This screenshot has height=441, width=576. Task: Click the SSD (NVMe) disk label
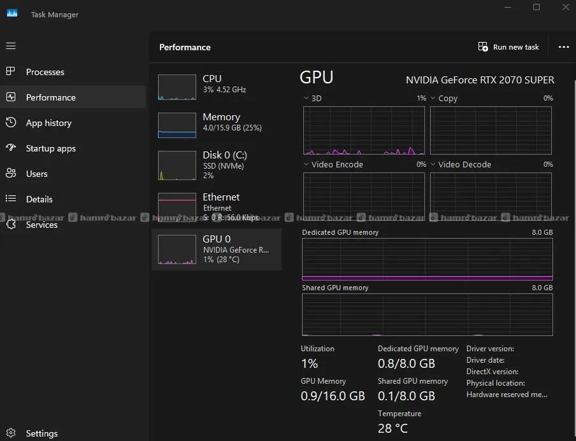pyautogui.click(x=224, y=166)
